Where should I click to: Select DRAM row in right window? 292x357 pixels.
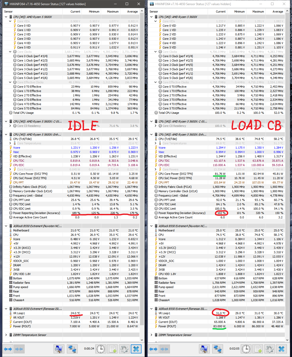coord(217,265)
